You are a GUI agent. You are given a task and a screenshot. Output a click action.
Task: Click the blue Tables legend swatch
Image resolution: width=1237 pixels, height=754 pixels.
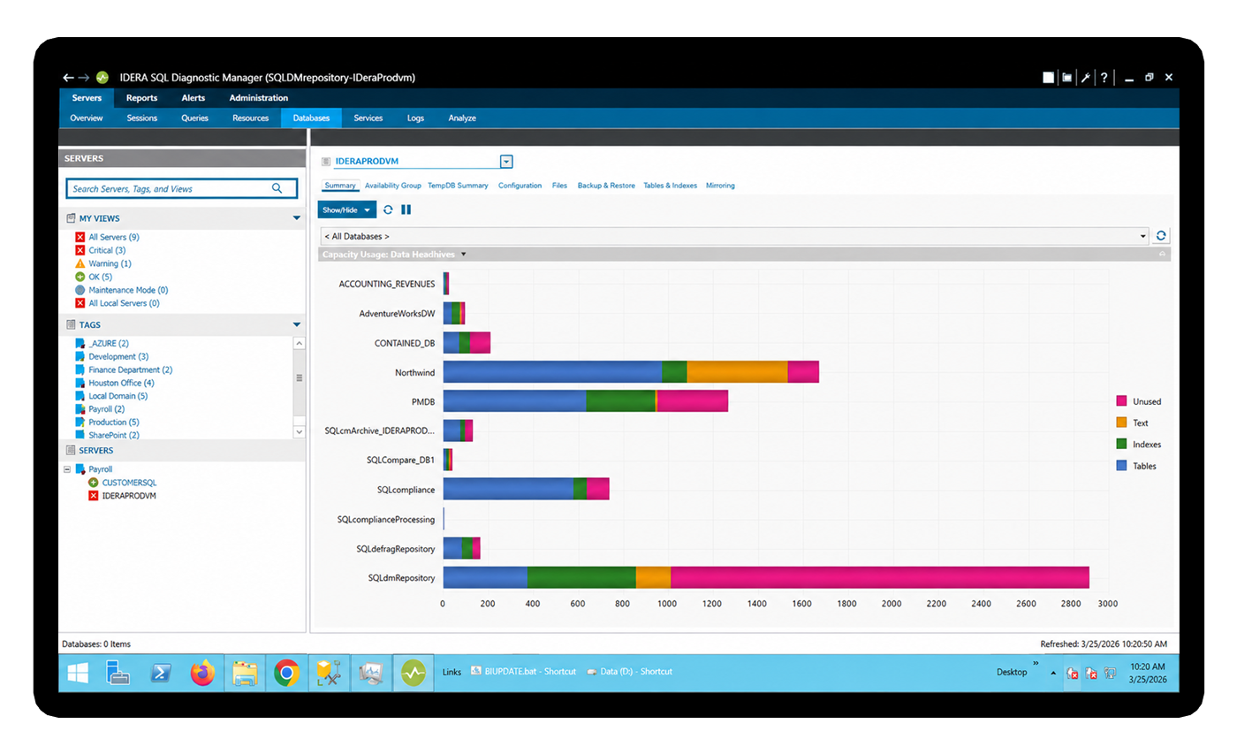(x=1121, y=466)
